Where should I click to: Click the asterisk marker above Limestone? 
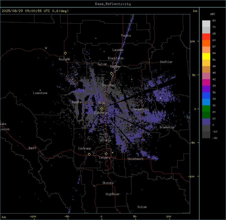40,90
